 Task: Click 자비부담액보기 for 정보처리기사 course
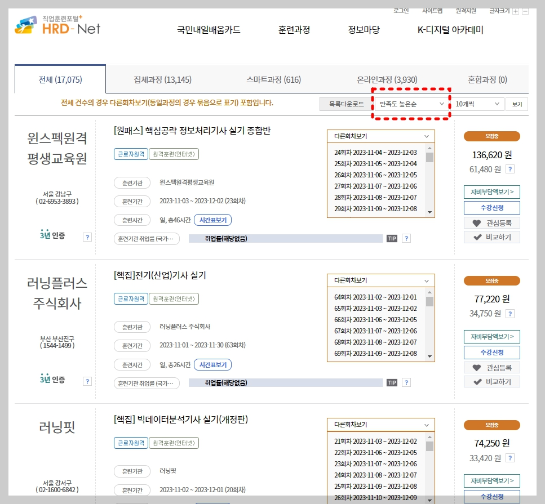492,192
